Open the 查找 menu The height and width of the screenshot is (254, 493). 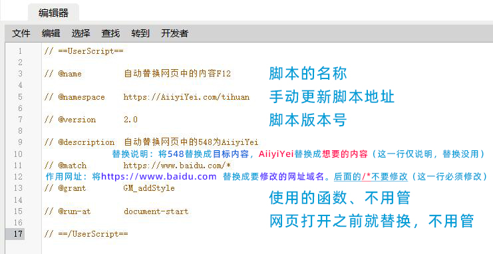pyautogui.click(x=110, y=33)
